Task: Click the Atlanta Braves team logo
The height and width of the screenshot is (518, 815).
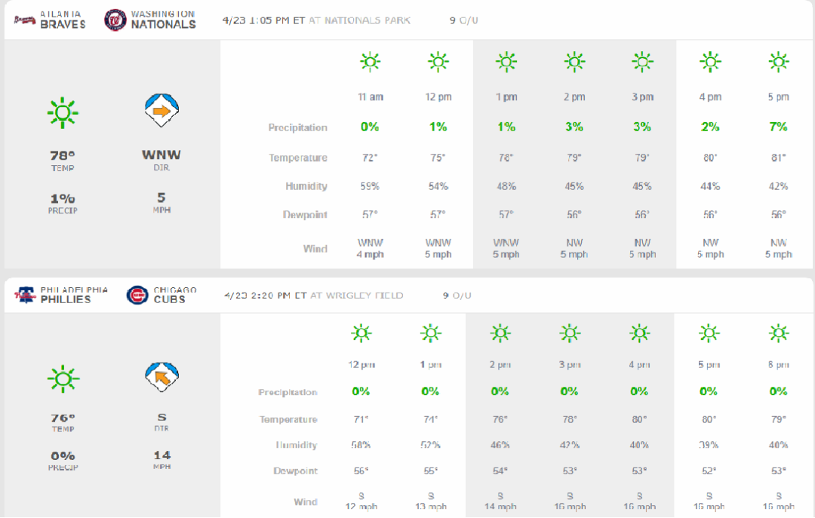Action: (x=25, y=20)
